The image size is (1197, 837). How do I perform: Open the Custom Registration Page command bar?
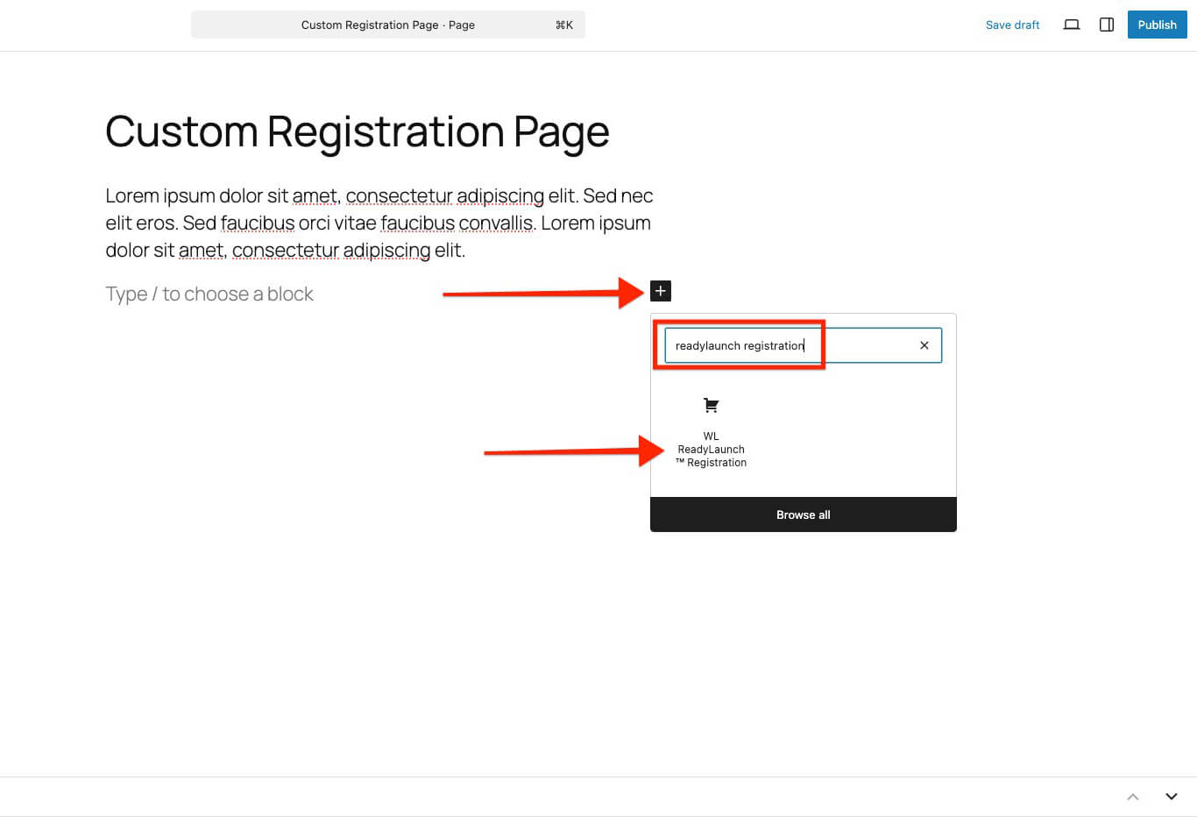coord(387,25)
